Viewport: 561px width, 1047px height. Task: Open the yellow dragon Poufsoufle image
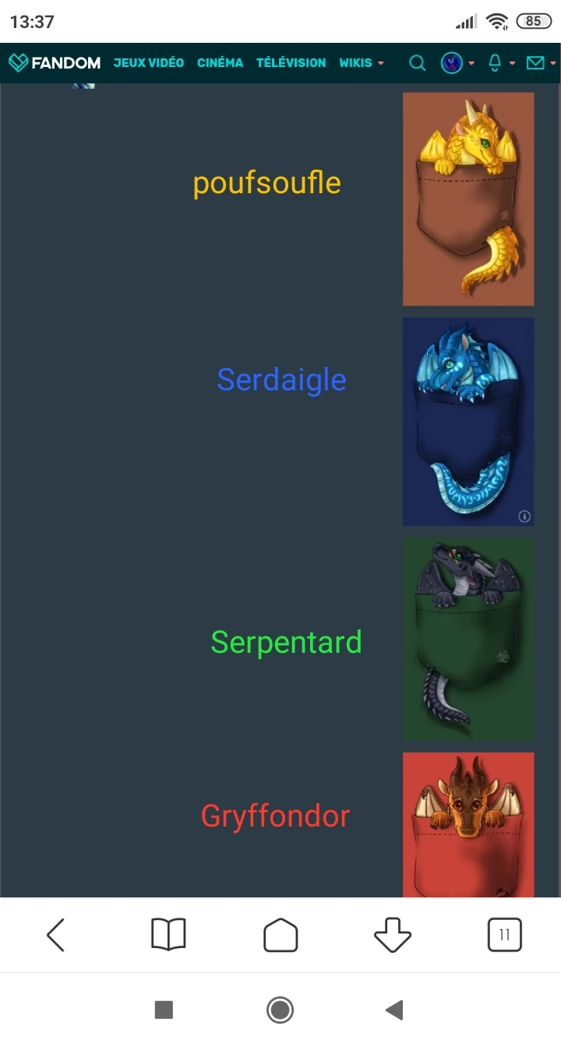click(x=468, y=199)
